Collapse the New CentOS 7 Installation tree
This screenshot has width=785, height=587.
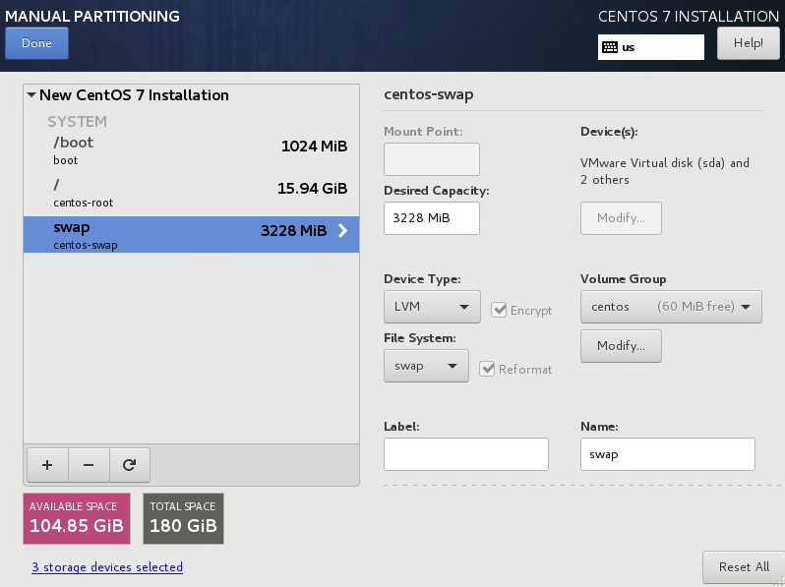[x=31, y=95]
